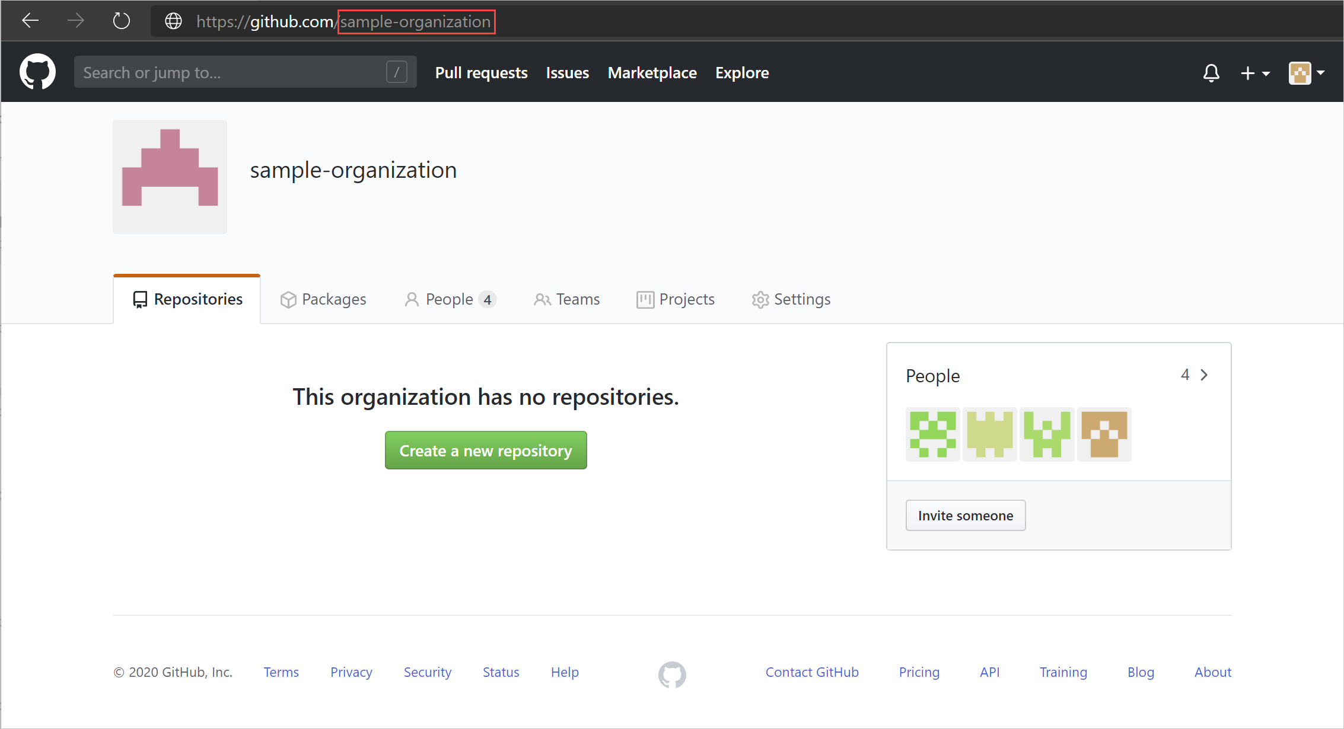Open Pull requests section
1344x729 pixels.
482,73
